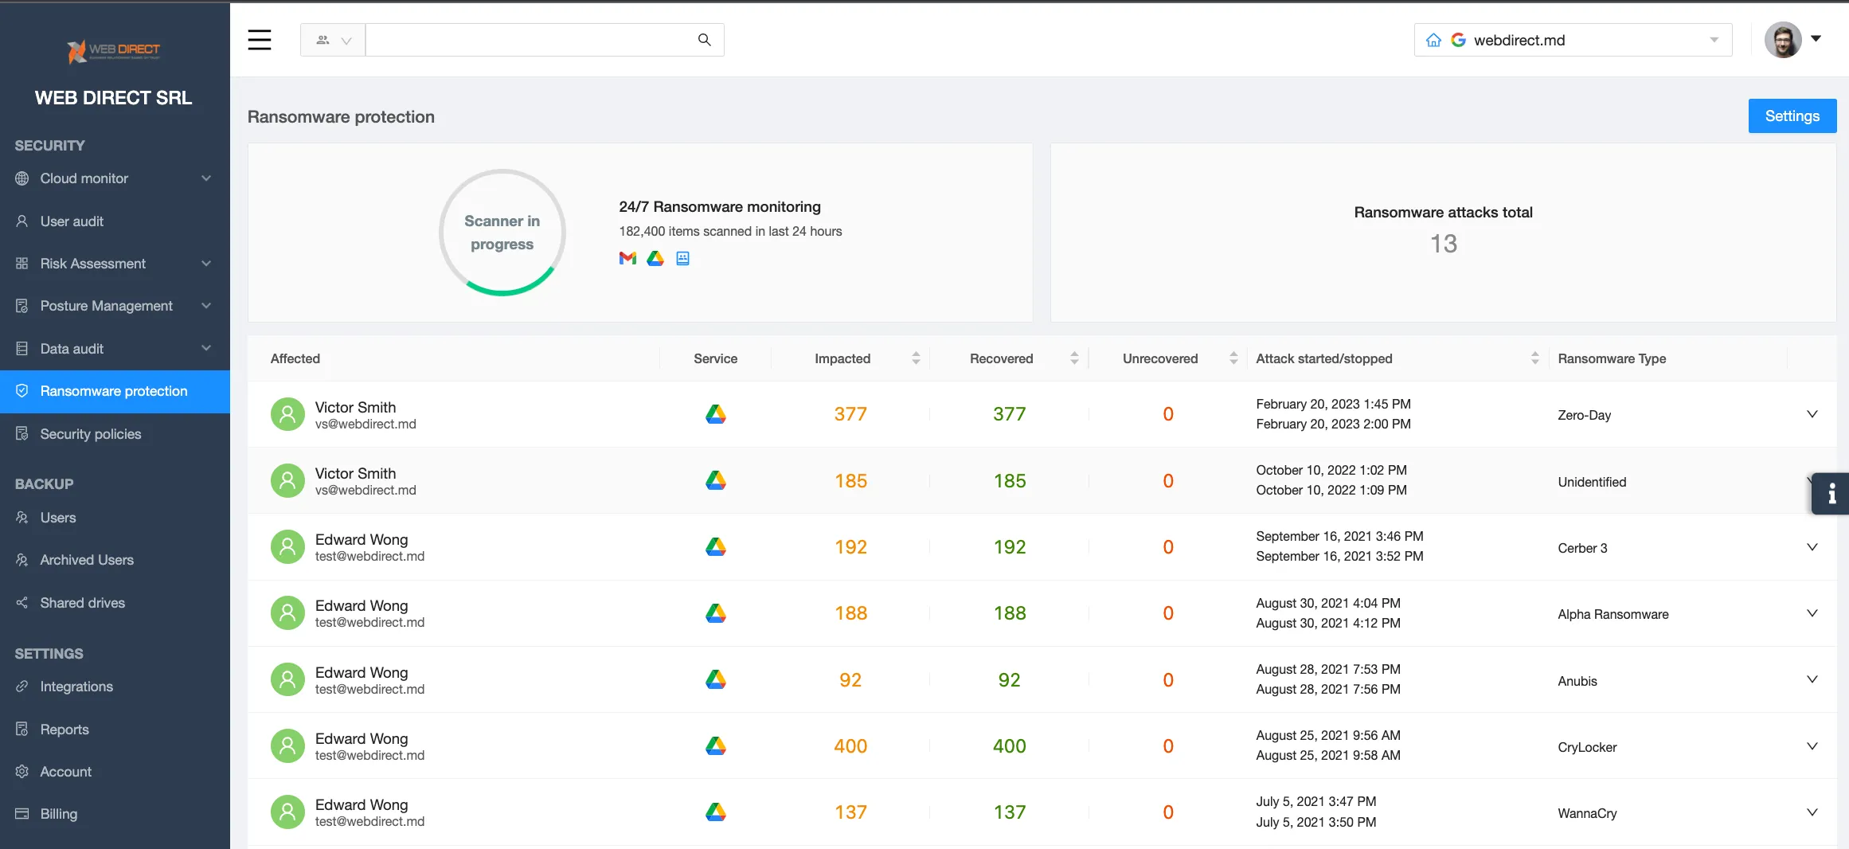Select the Google Drive service icon on Victor Smith's row

(x=715, y=413)
